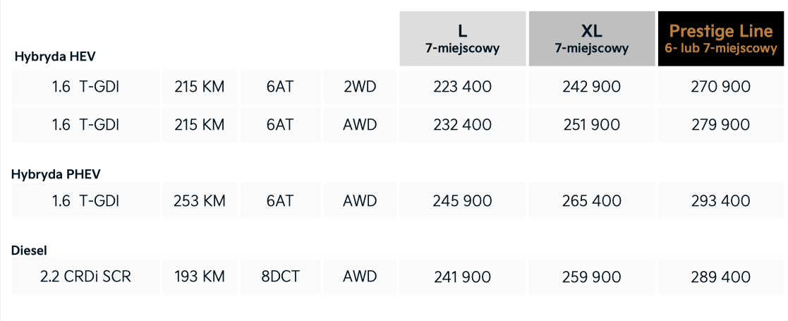Click the 2.2 CRDi SCR engine cell
This screenshot has width=788, height=321.
[x=85, y=277]
